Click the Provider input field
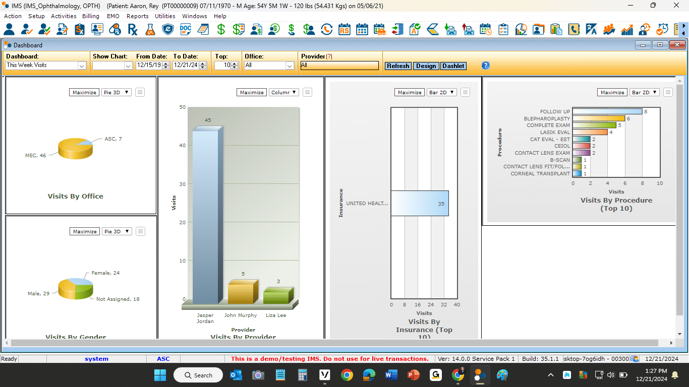This screenshot has width=689, height=387. pos(339,66)
